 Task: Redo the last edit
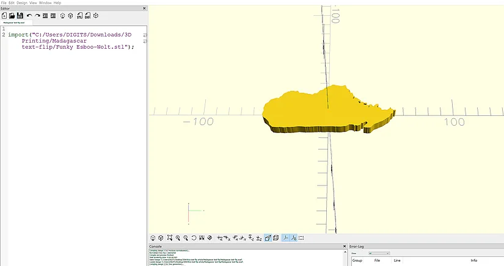[37, 16]
